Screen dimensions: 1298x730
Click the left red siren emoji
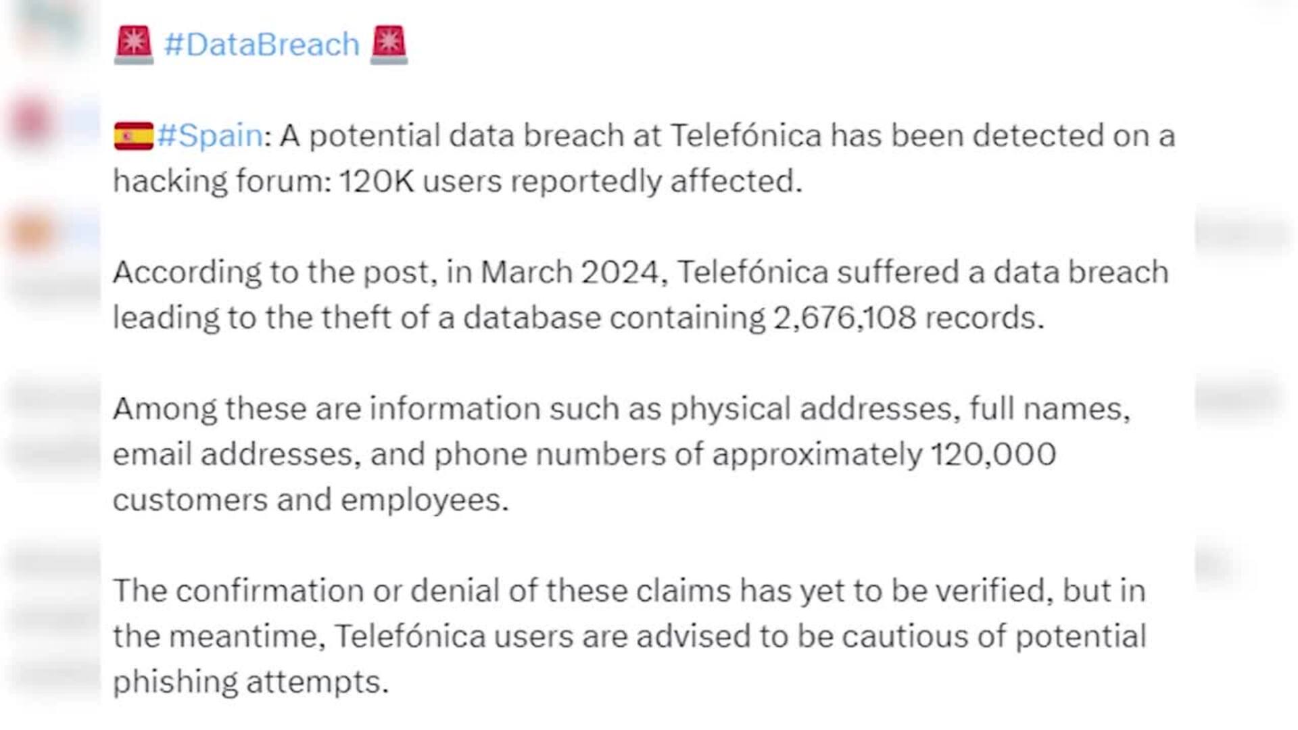tap(134, 45)
